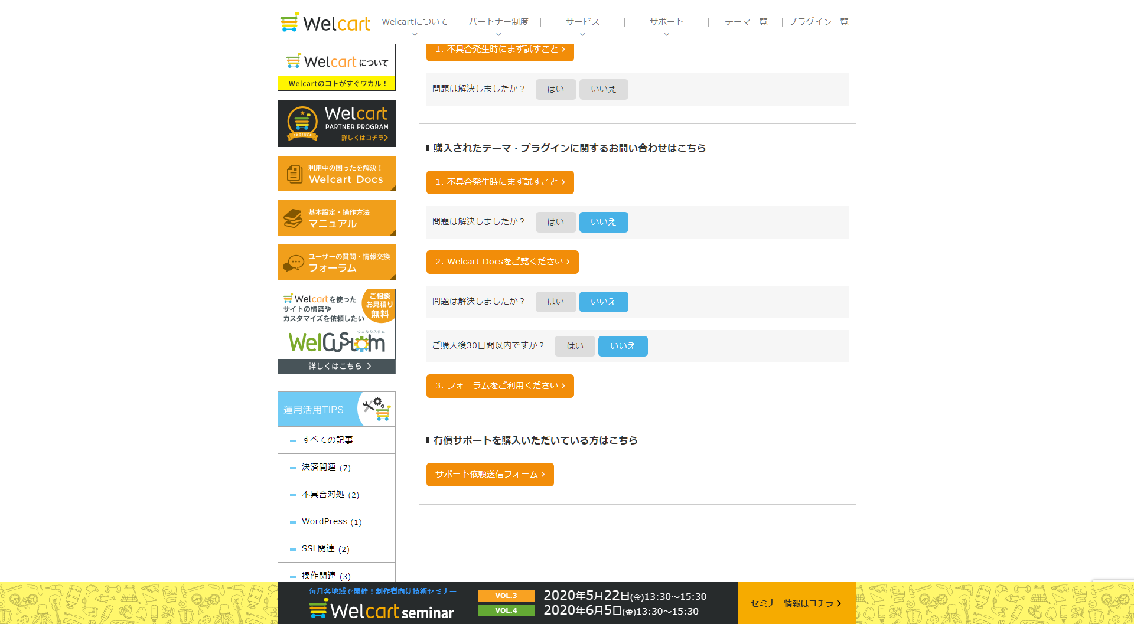Viewport: 1134px width, 624px height.
Task: Open 決済関連 (7) category
Action: click(337, 467)
